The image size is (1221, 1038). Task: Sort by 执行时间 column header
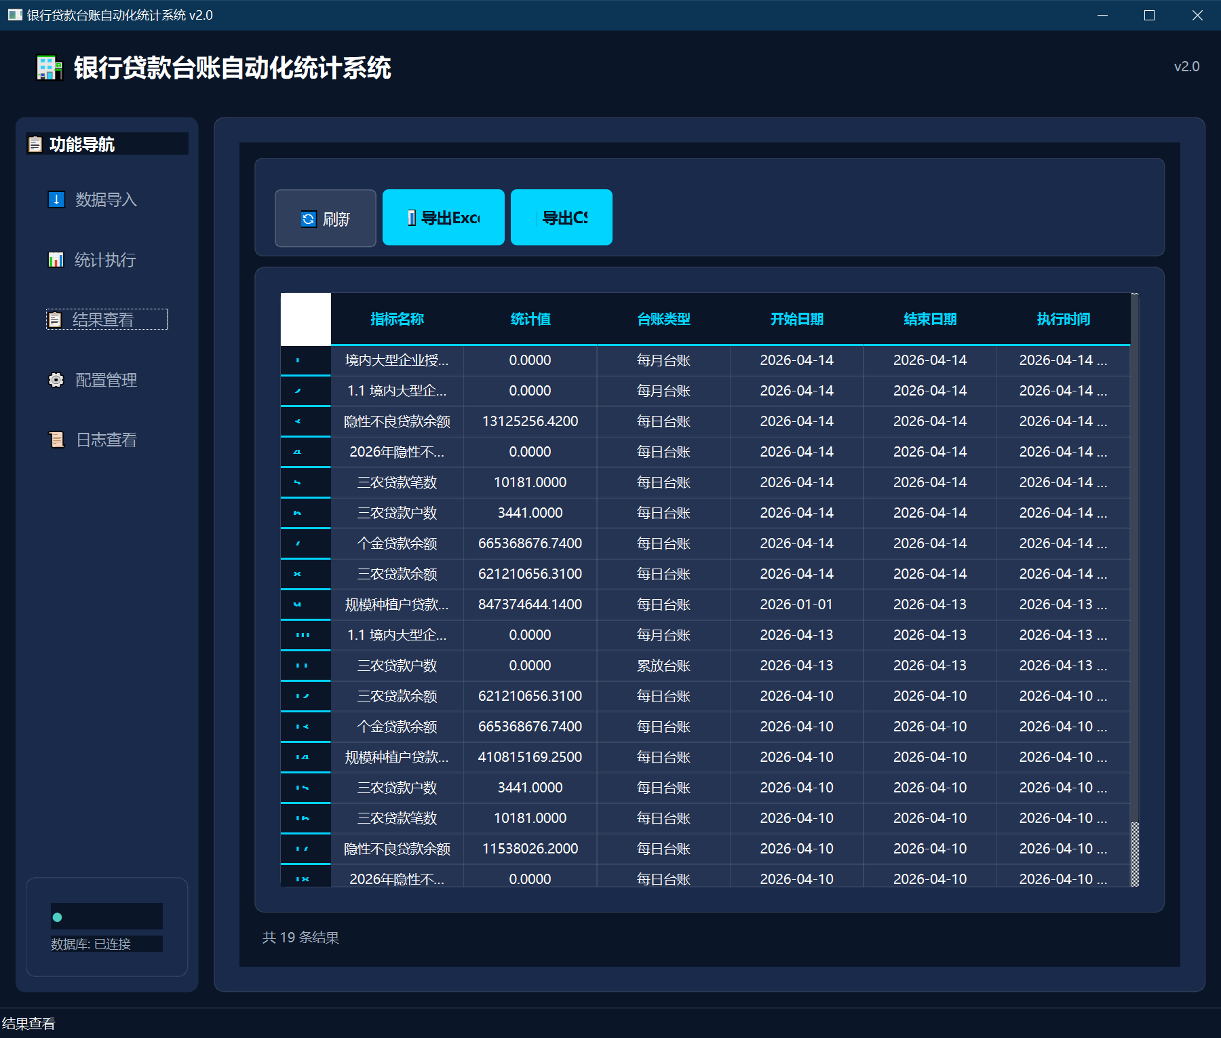1063,319
